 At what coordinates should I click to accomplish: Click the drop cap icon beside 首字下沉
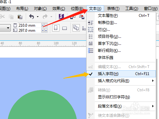[91, 43]
